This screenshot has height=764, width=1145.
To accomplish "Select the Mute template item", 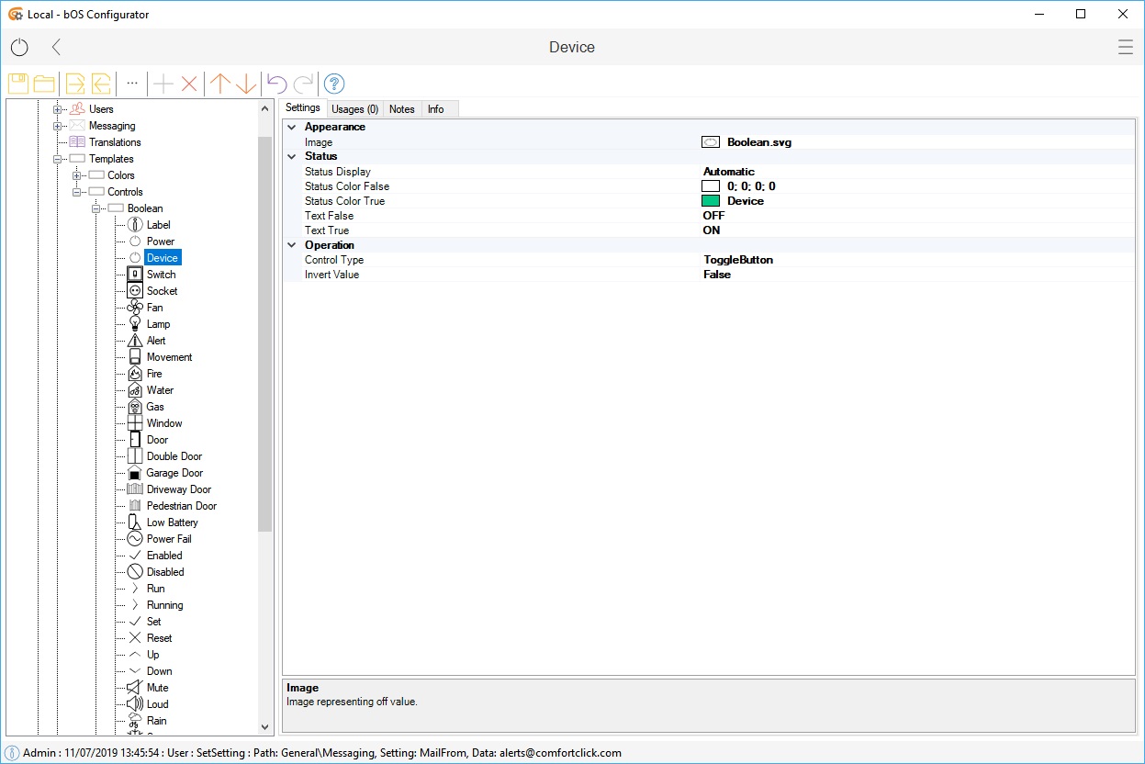I will click(157, 688).
